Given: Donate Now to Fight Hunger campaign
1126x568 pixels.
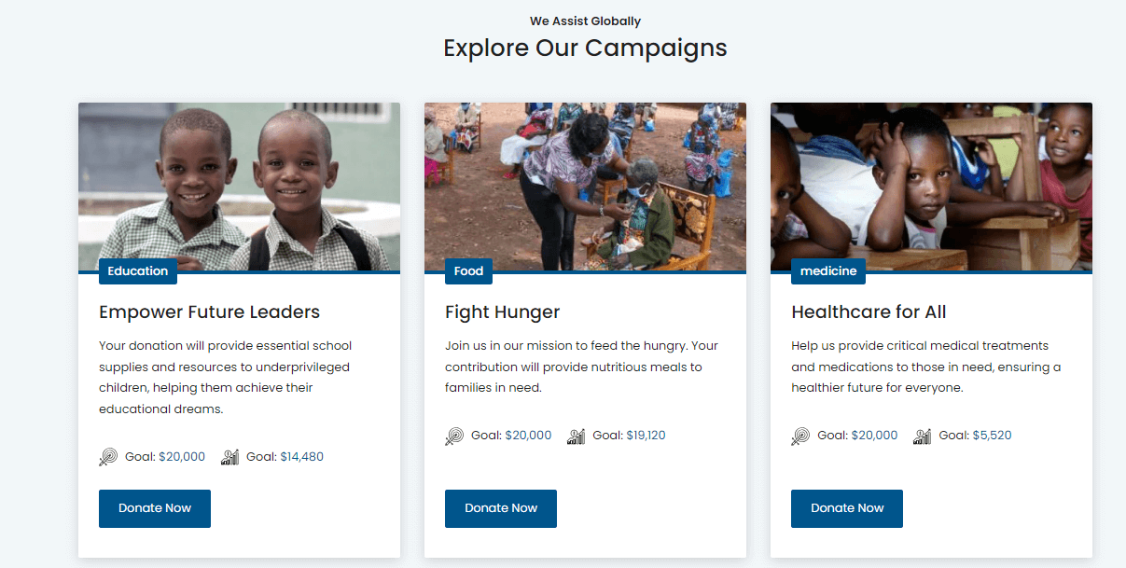Looking at the screenshot, I should (x=501, y=508).
